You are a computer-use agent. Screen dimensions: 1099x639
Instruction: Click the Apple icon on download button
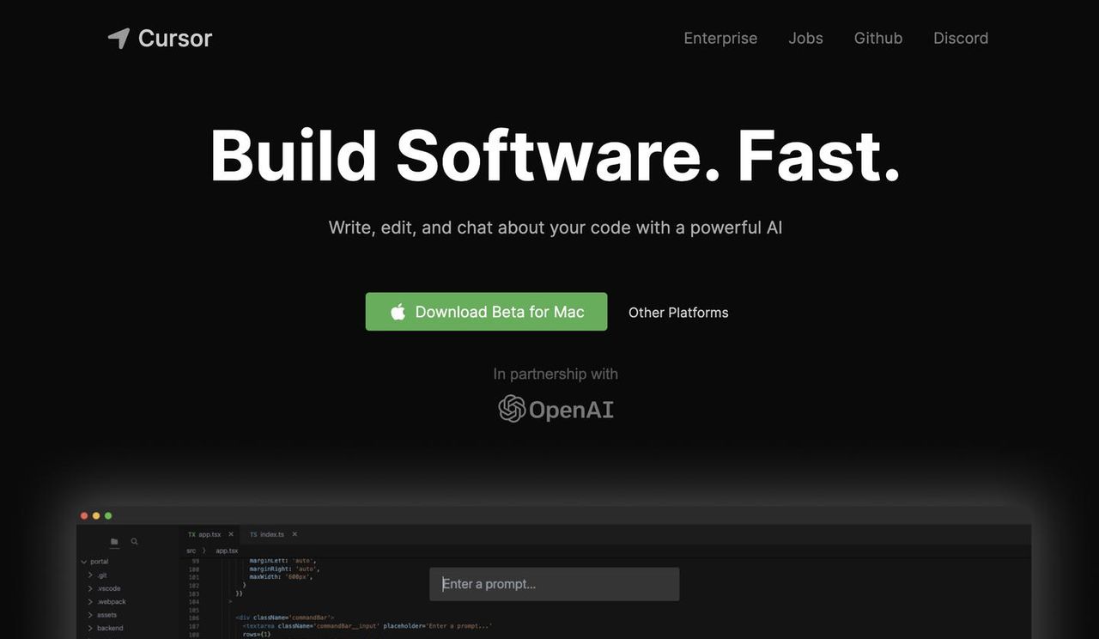pyautogui.click(x=398, y=312)
